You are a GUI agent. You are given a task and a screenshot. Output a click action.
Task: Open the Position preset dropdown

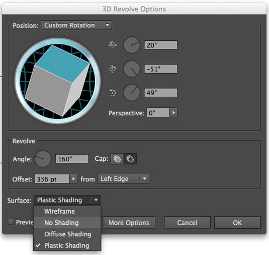(x=76, y=25)
